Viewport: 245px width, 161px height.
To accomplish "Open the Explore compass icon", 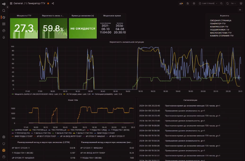I will point(4,31).
